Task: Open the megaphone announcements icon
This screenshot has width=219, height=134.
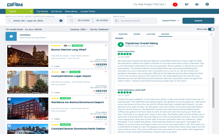Action: (187, 4)
